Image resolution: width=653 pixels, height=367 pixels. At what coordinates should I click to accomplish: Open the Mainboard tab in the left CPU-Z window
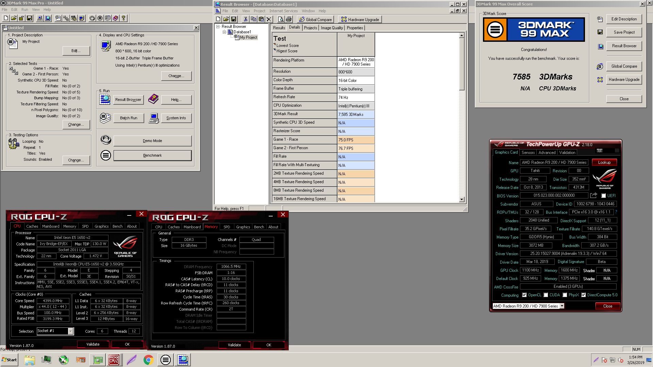click(51, 226)
